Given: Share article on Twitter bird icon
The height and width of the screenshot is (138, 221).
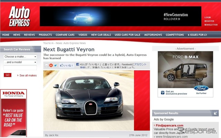Looking at the screenshot, I should click(x=55, y=65).
